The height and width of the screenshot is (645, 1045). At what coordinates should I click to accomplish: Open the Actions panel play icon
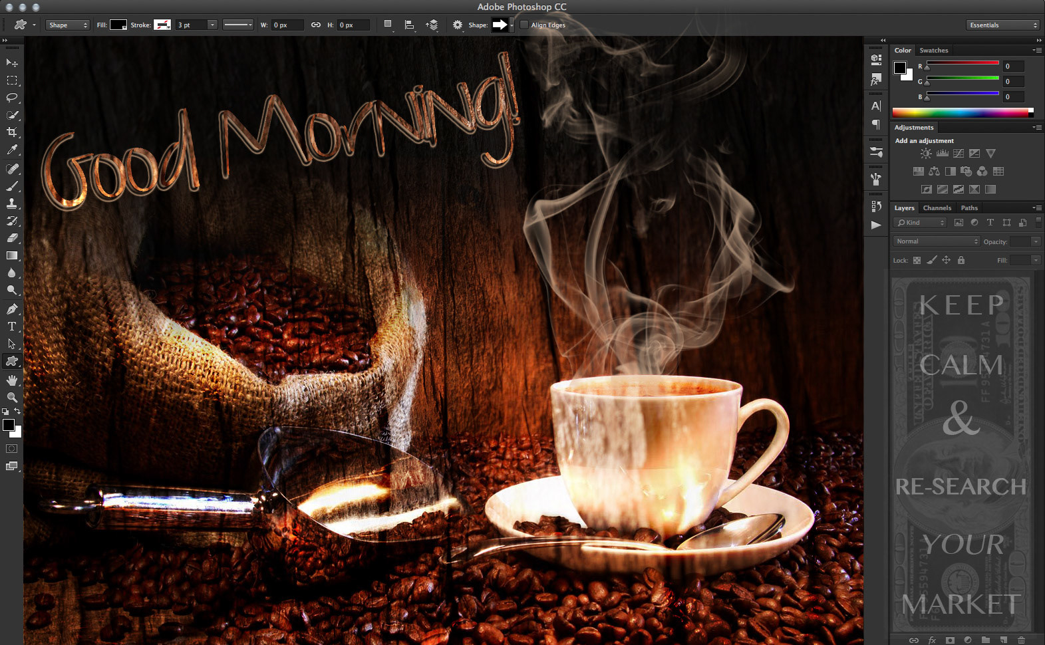click(x=876, y=225)
